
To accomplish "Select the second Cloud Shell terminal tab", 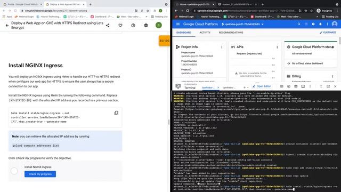I will coord(229,87).
